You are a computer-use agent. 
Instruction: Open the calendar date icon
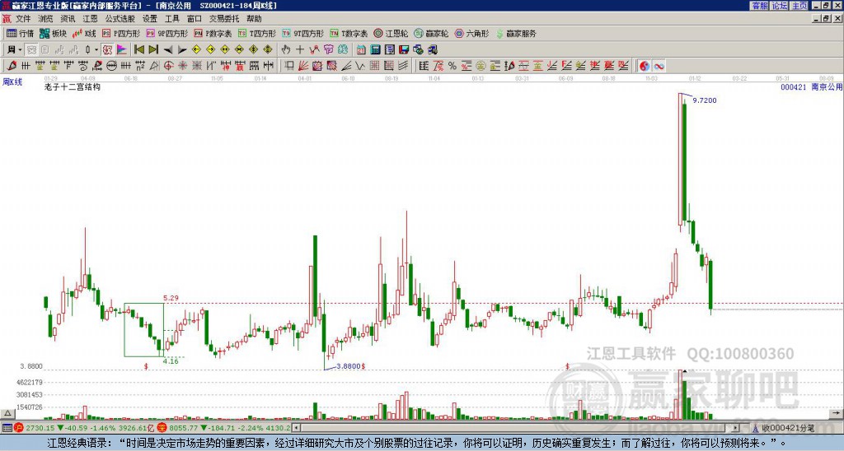pyautogui.click(x=361, y=50)
